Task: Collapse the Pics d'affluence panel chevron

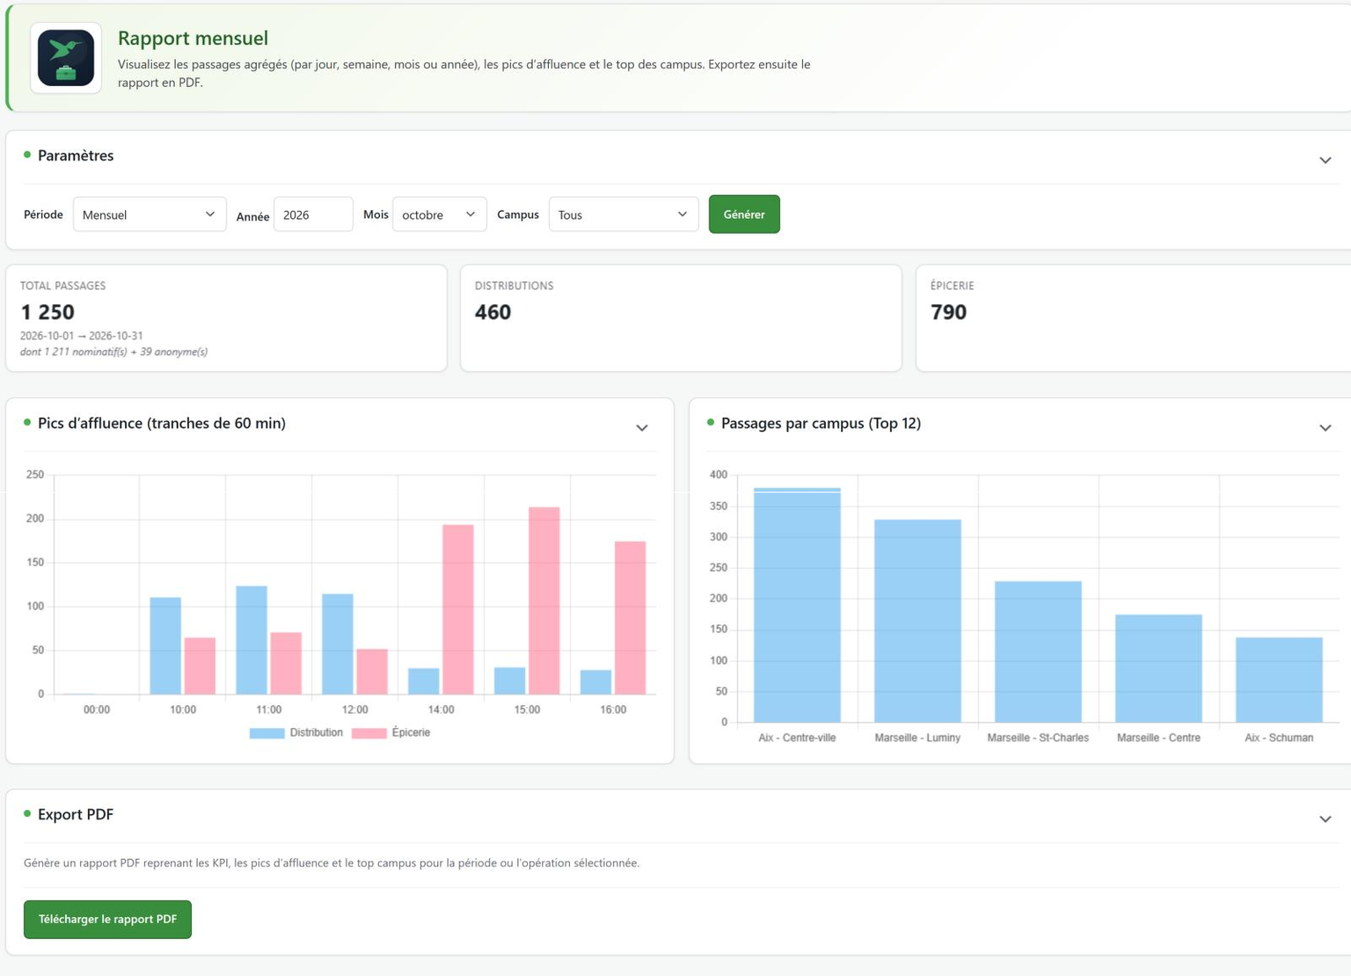Action: 642,428
